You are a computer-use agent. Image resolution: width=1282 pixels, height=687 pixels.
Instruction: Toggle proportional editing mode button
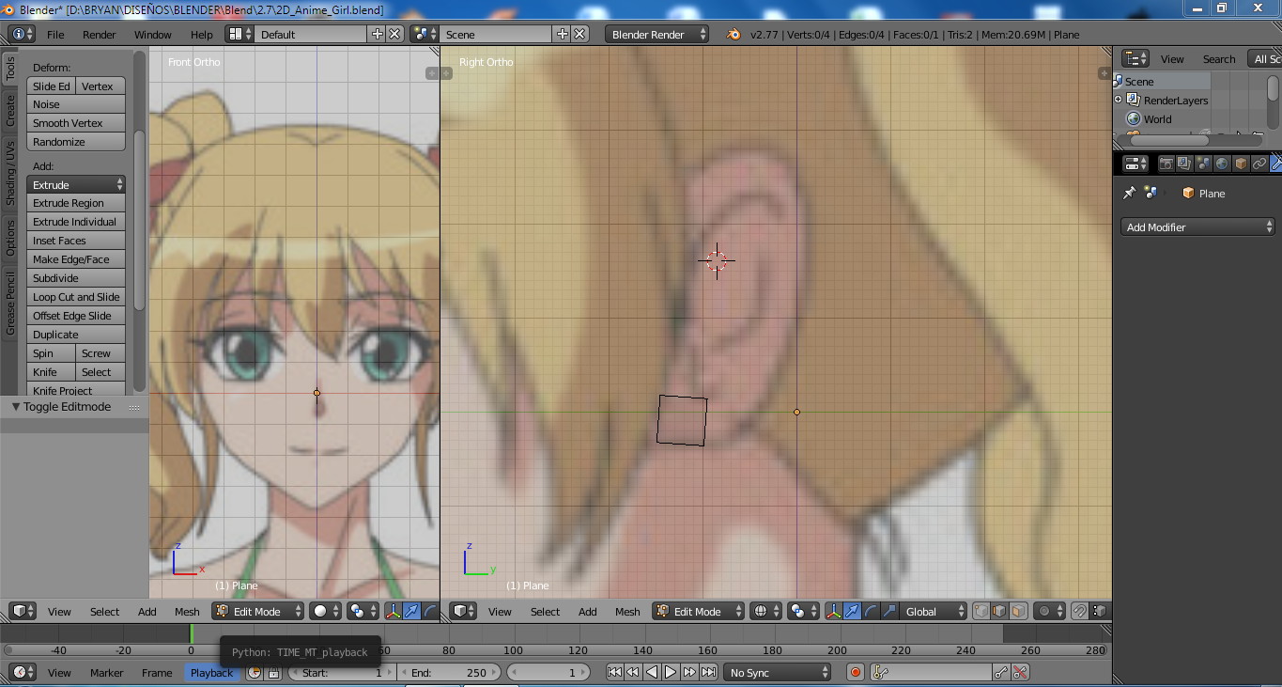click(1049, 611)
